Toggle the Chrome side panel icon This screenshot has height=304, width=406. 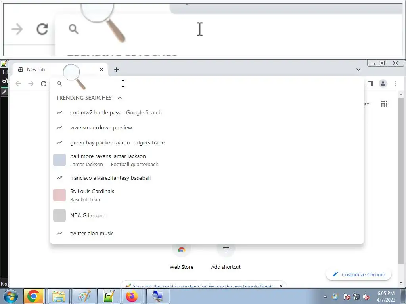(370, 84)
